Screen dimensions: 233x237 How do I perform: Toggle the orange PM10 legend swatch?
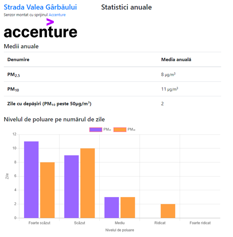click(x=120, y=129)
